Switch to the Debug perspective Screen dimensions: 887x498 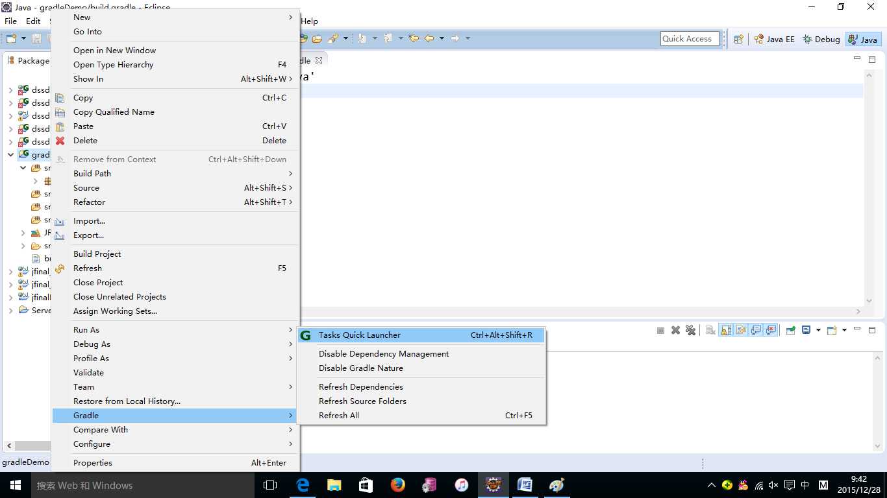click(x=821, y=39)
